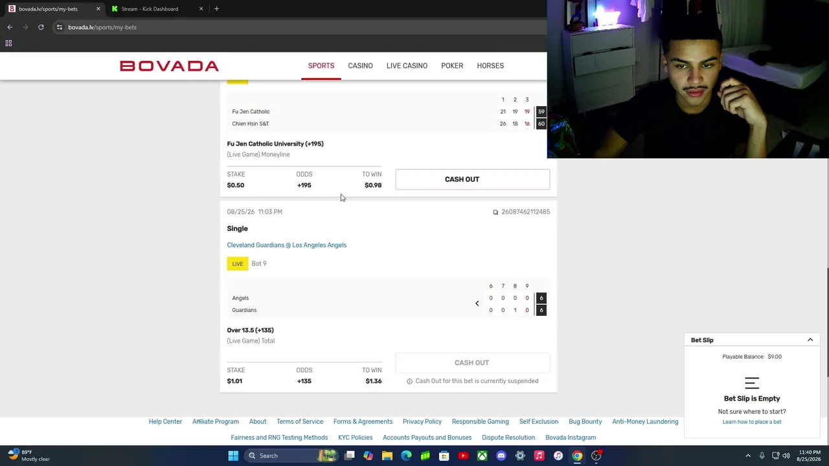
Task: Open a new browser tab
Action: click(x=216, y=9)
